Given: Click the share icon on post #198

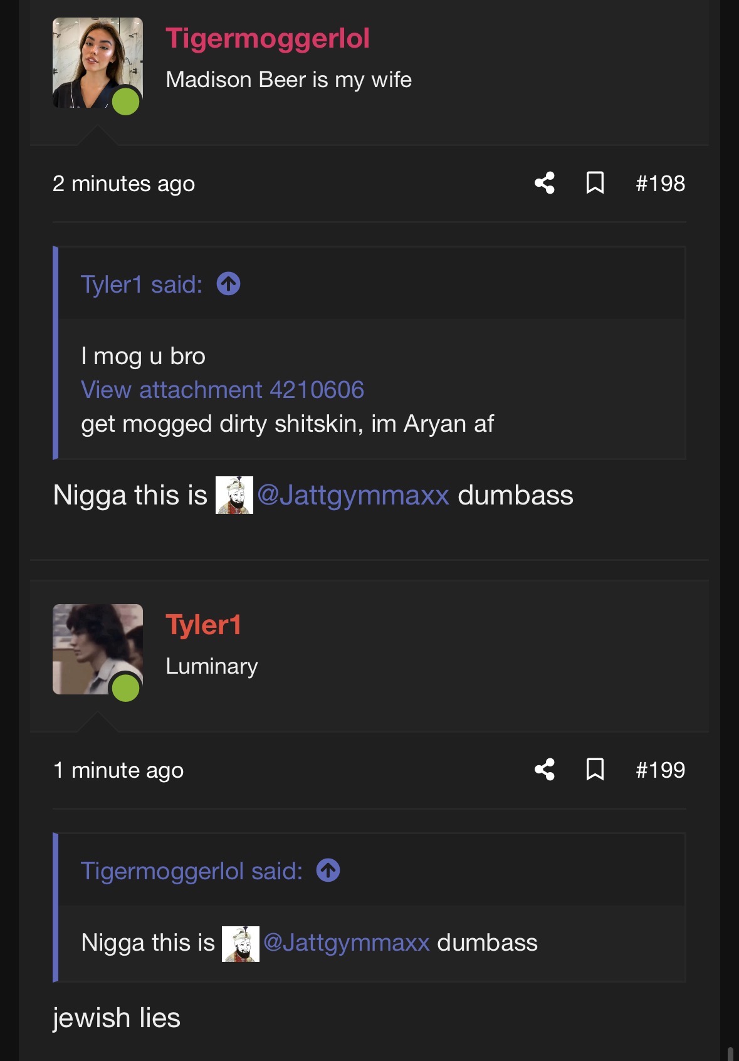Looking at the screenshot, I should pos(545,183).
